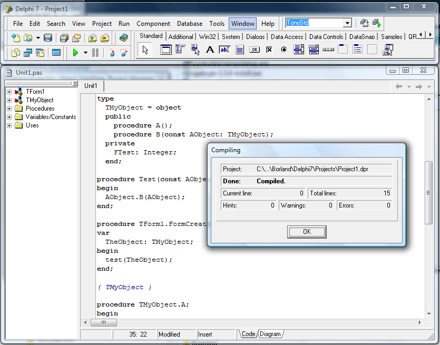Click the Open file toolbar icon
This screenshot has height=345, width=440.
28,37
